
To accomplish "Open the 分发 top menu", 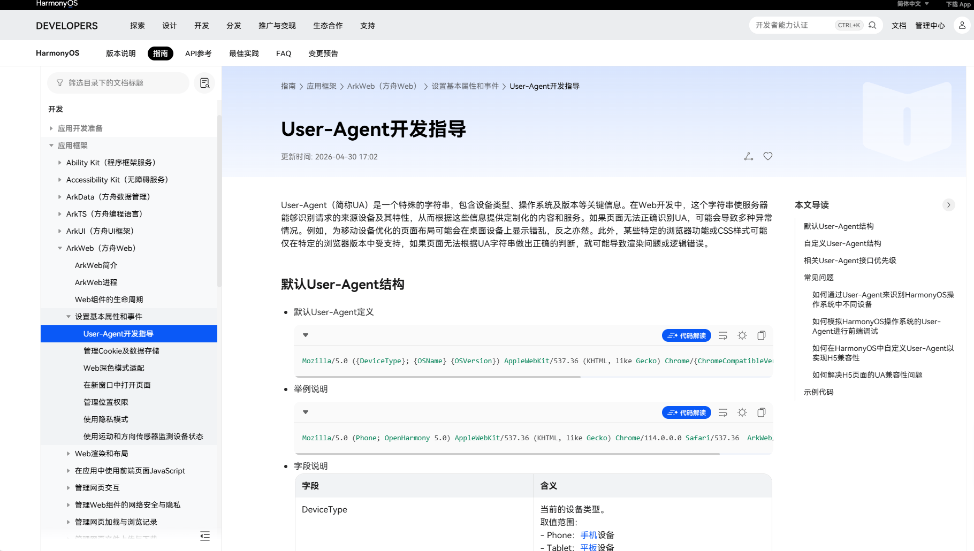I will click(x=234, y=26).
